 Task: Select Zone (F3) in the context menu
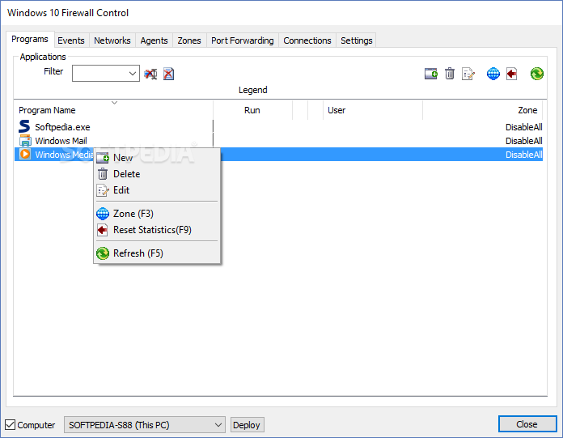click(x=157, y=214)
